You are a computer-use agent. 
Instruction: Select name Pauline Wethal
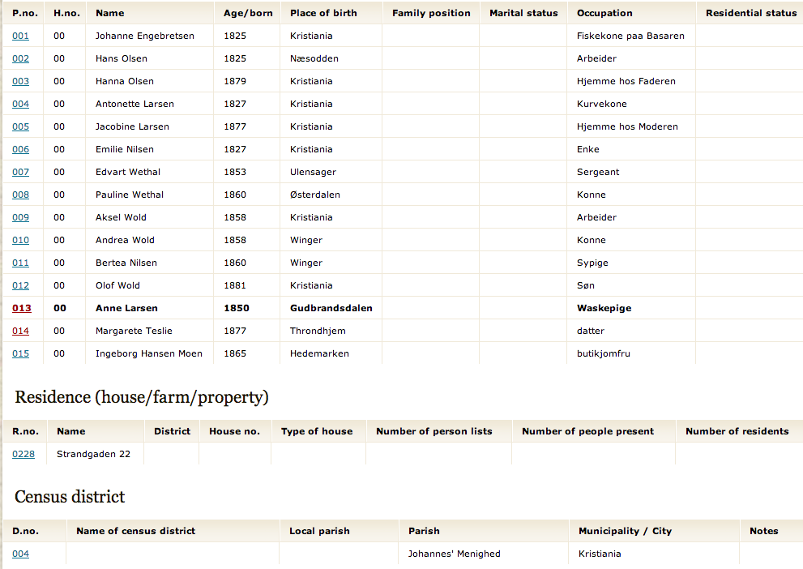tap(130, 195)
